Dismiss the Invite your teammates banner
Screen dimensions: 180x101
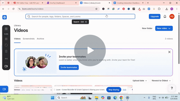point(169,52)
